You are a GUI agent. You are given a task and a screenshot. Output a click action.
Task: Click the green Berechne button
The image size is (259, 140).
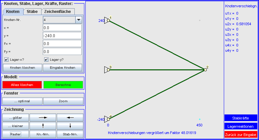[x=63, y=85]
